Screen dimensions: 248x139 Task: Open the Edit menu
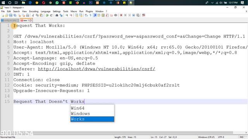9,11
